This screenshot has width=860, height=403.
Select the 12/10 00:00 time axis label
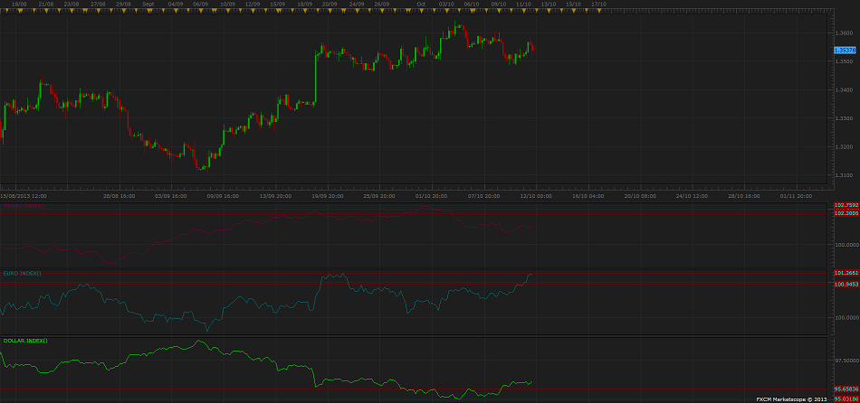click(x=535, y=195)
